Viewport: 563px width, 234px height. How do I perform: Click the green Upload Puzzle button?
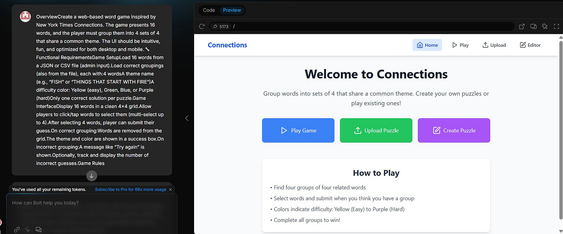376,131
